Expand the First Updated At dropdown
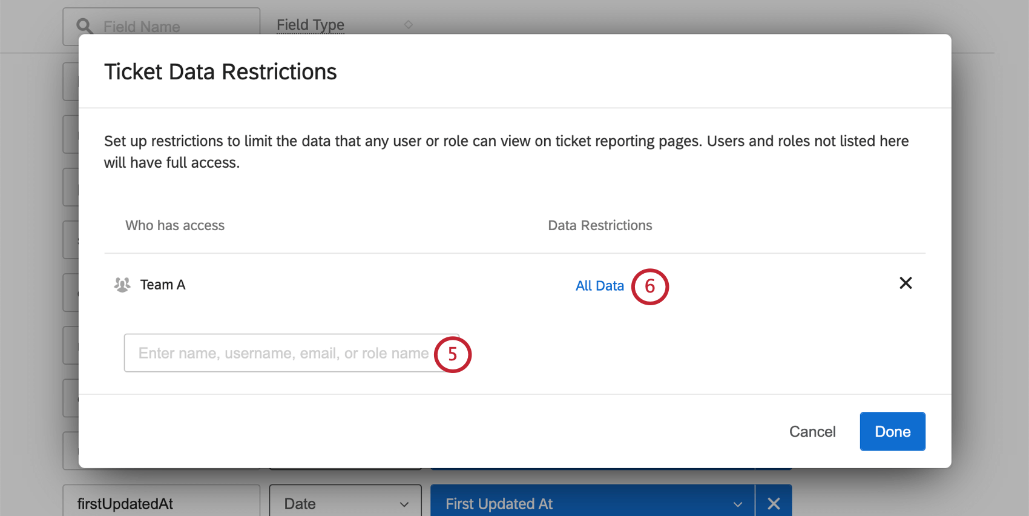 [x=592, y=503]
